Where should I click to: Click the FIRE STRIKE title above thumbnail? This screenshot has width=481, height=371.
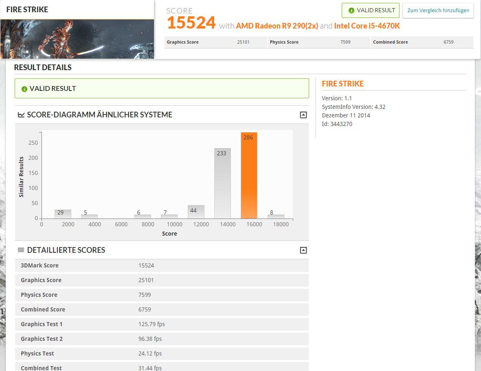[x=27, y=9]
